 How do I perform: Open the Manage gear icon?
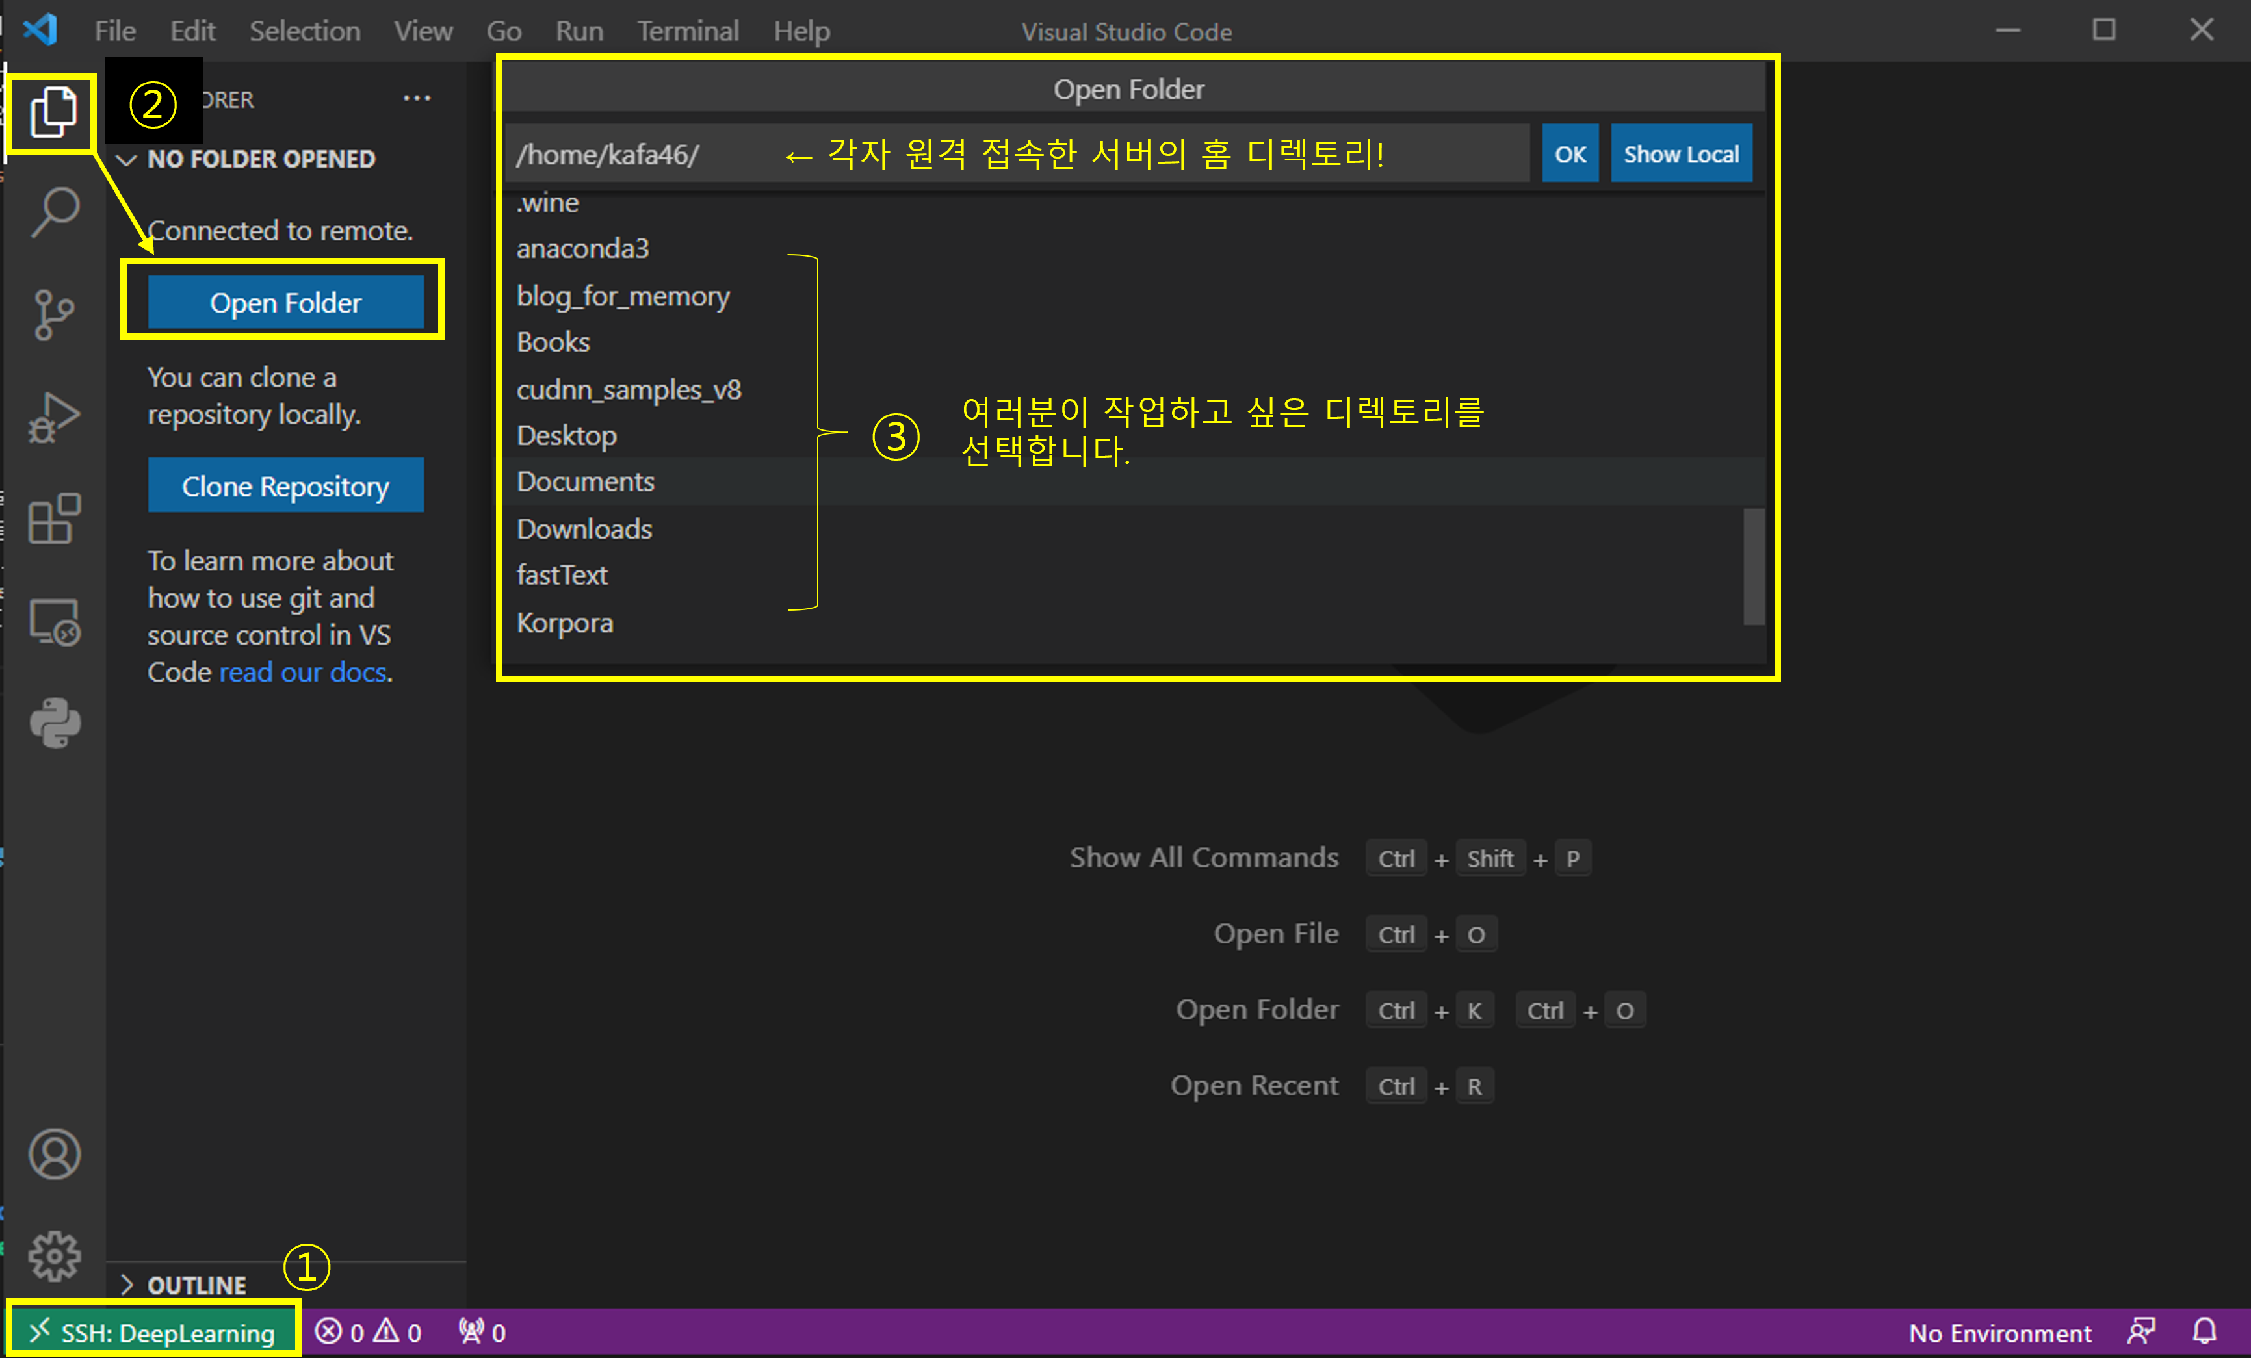click(55, 1257)
